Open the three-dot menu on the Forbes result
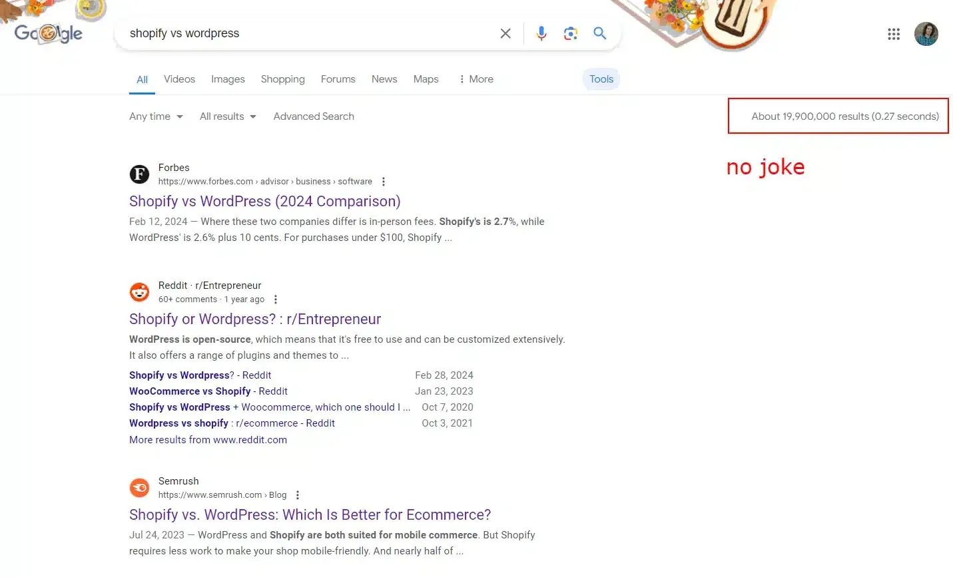This screenshot has height=577, width=953. tap(384, 181)
